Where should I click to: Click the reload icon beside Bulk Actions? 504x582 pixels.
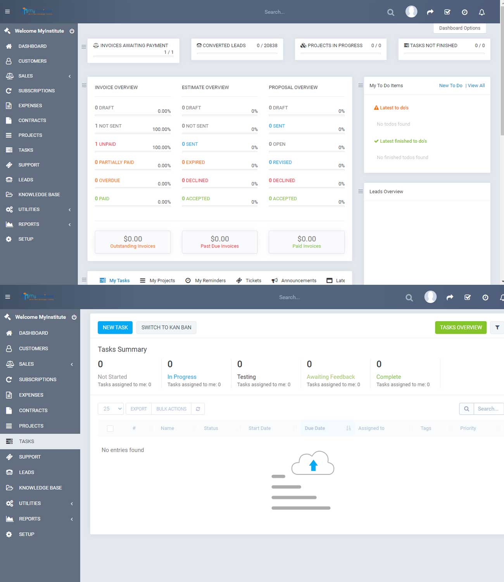click(198, 409)
